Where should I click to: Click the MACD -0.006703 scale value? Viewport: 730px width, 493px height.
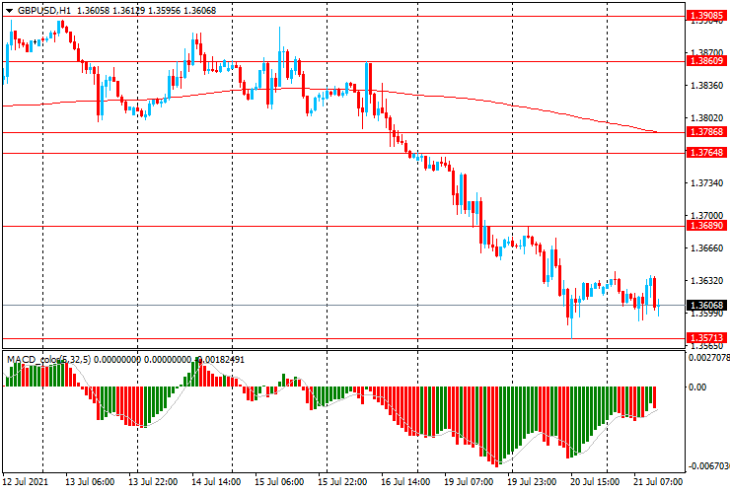pos(709,466)
